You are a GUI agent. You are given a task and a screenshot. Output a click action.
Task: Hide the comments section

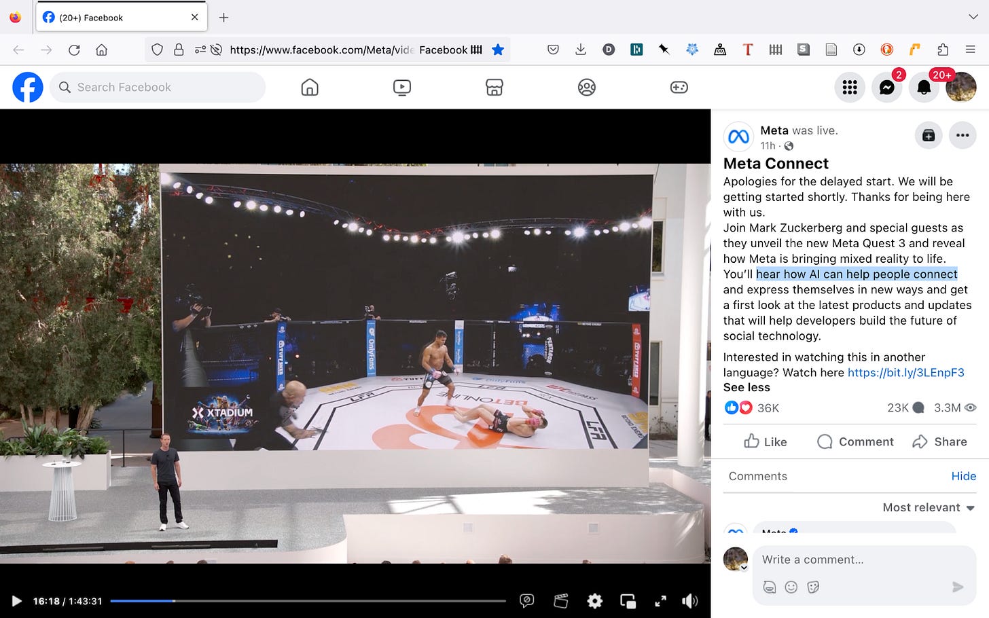pos(963,476)
